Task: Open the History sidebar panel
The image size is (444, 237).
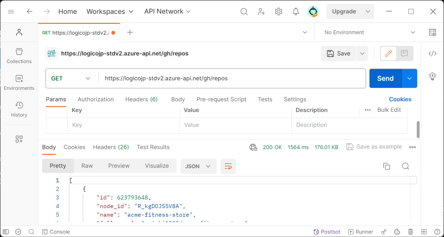Action: (19, 109)
